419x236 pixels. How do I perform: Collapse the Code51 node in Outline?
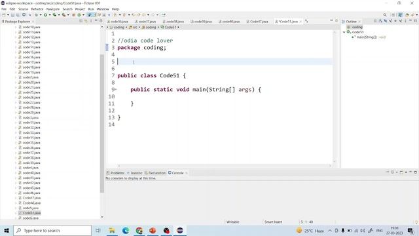[x=344, y=32]
